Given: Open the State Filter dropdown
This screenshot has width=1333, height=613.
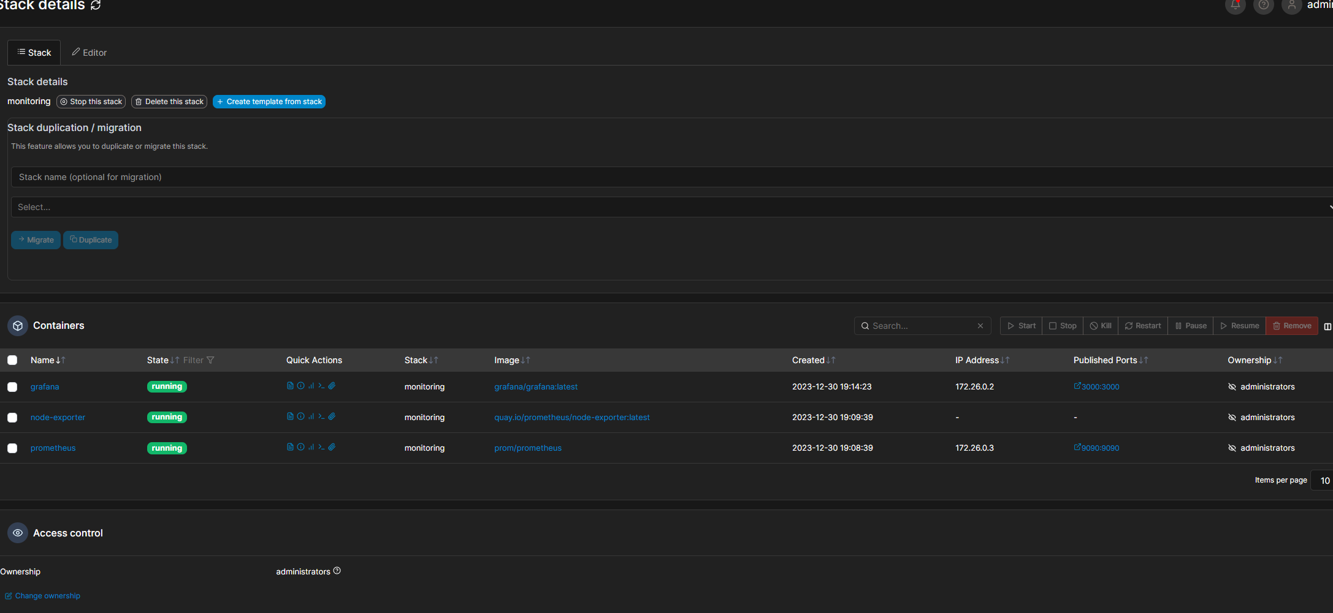Looking at the screenshot, I should point(199,360).
